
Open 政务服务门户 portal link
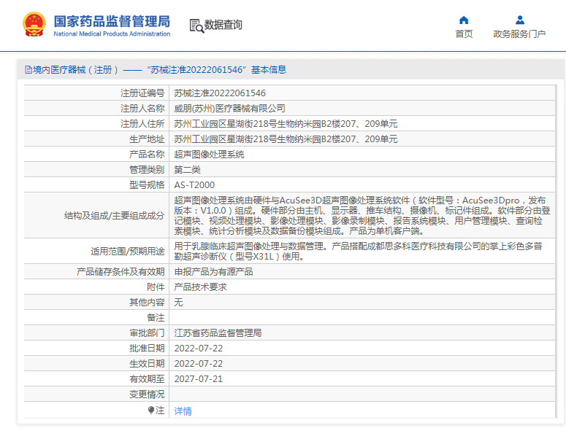click(519, 34)
